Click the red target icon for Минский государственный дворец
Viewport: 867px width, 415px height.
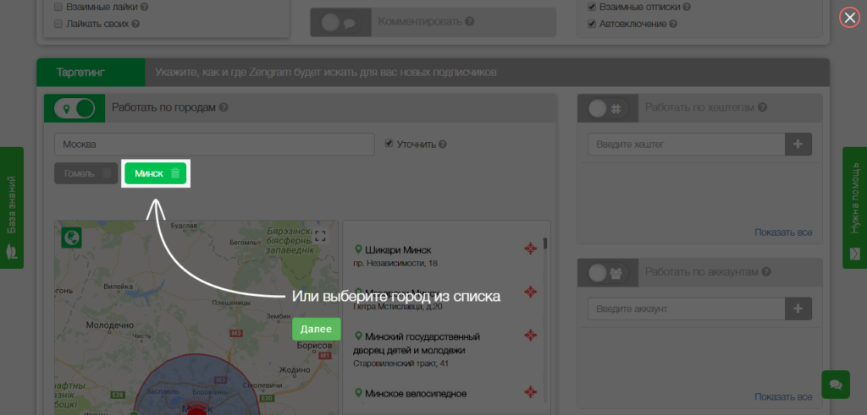[x=530, y=336]
